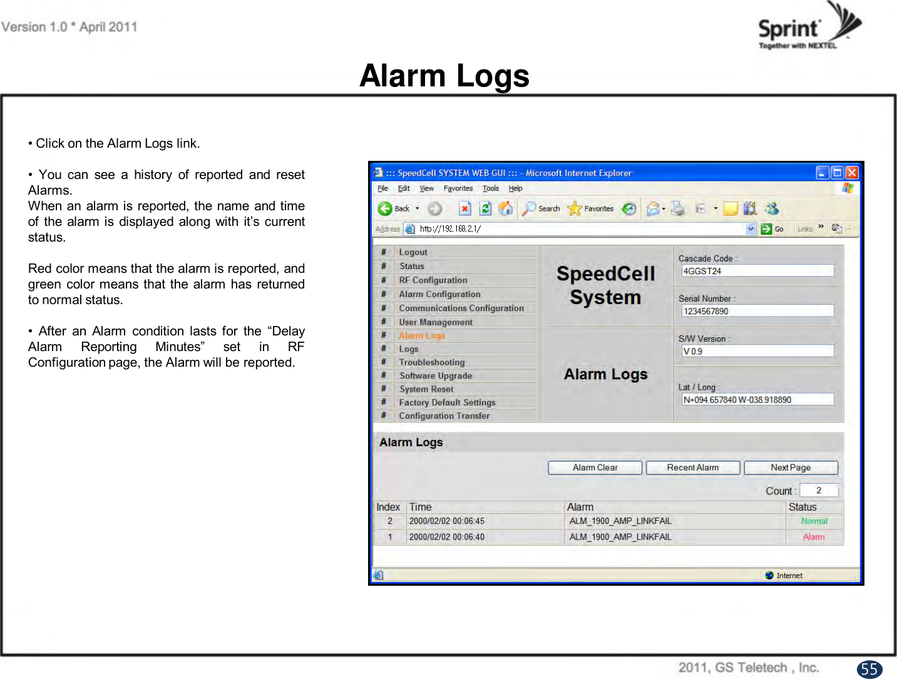Open the Edit icon dropdown arrow
The width and height of the screenshot is (897, 679).
tap(715, 208)
